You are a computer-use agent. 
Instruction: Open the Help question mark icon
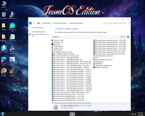coord(128,37)
